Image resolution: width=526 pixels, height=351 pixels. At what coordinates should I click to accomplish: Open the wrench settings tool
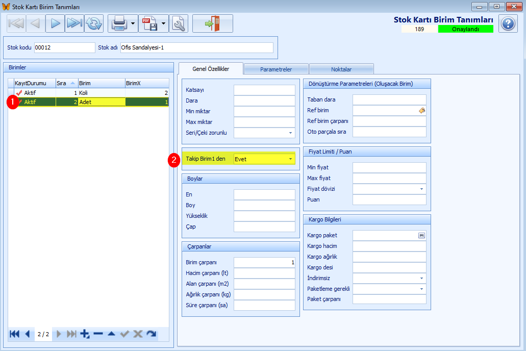pos(179,23)
